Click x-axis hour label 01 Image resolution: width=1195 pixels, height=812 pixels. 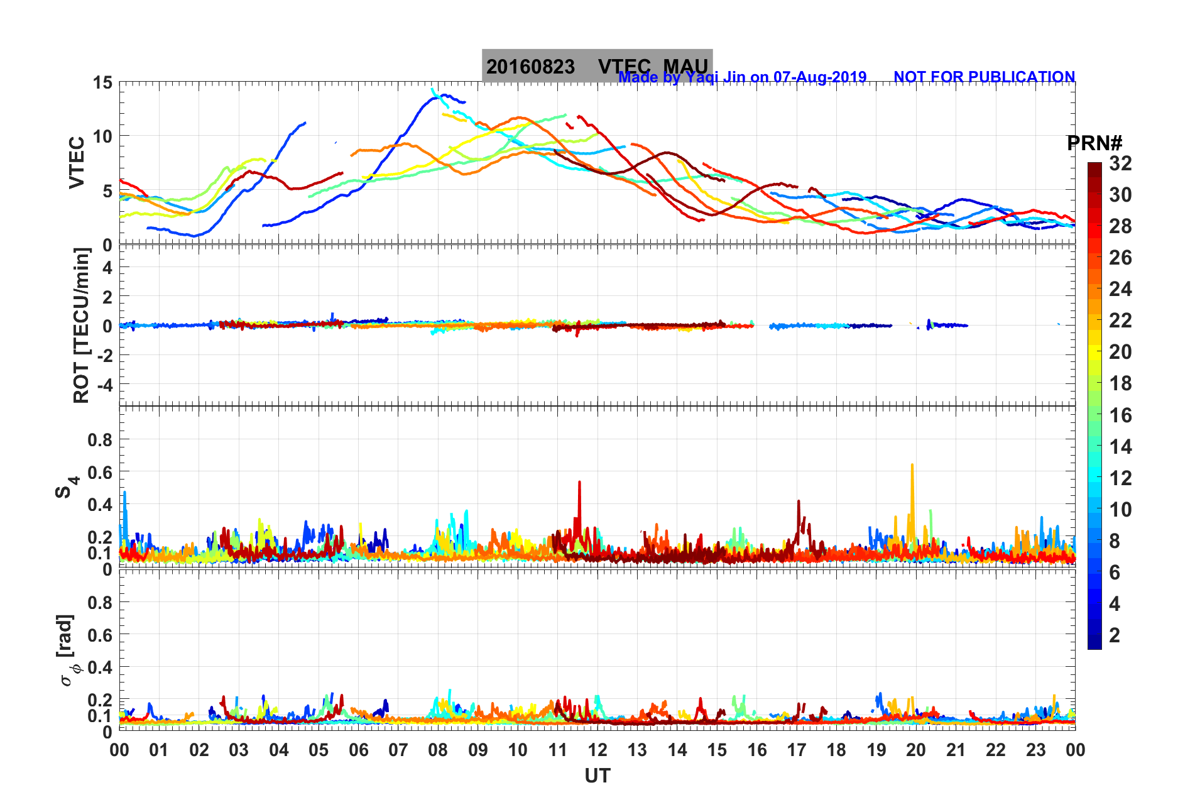(159, 750)
